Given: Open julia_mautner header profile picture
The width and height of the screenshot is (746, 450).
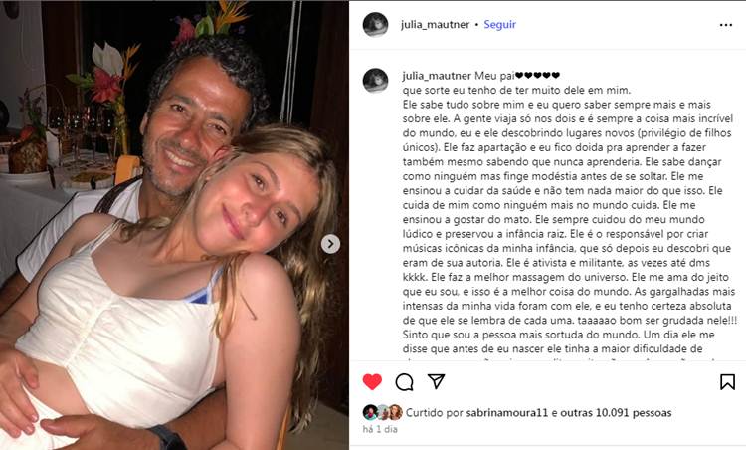Looking at the screenshot, I should [375, 24].
